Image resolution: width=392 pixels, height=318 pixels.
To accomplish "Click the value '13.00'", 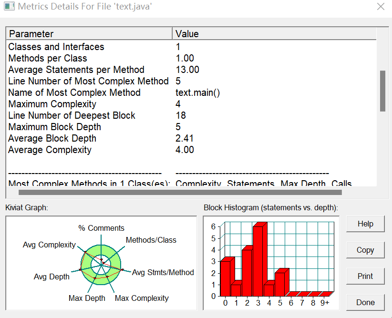I will click(x=187, y=70).
